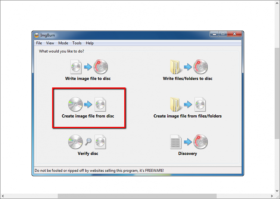Close the ImgBurn window
Image resolution: width=280 pixels, height=199 pixels.
(234, 34)
